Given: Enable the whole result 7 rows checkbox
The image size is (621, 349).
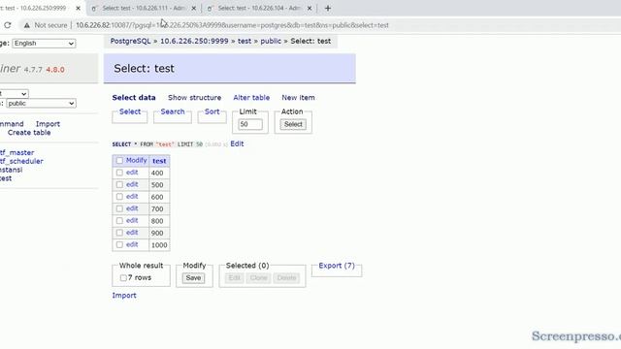Looking at the screenshot, I should [x=123, y=278].
